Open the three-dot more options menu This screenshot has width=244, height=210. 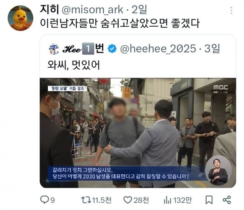231,10
